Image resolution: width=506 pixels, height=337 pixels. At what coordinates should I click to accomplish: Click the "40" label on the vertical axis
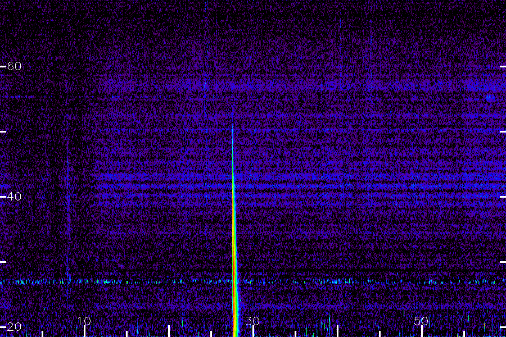click(x=14, y=196)
